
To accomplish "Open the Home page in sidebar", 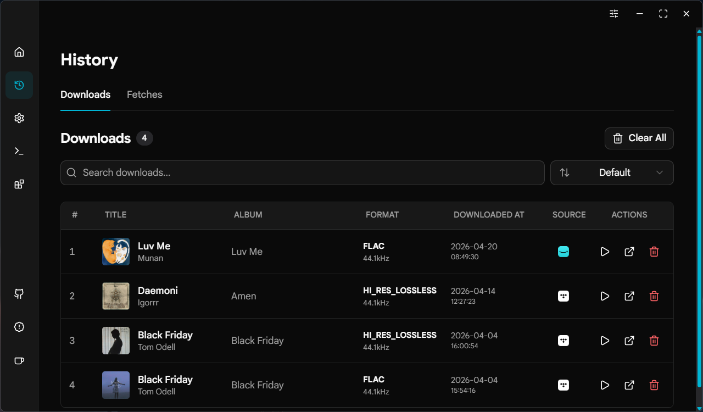I will click(x=19, y=52).
